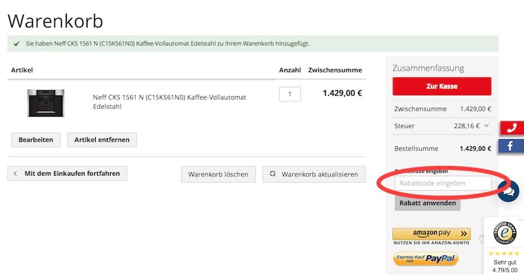The width and height of the screenshot is (524, 275).
Task: Click the item price 1.429,00 € in bold
Action: tap(342, 93)
